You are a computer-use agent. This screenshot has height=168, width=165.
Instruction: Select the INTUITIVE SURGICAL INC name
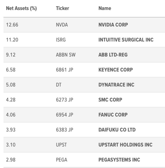(x=126, y=40)
